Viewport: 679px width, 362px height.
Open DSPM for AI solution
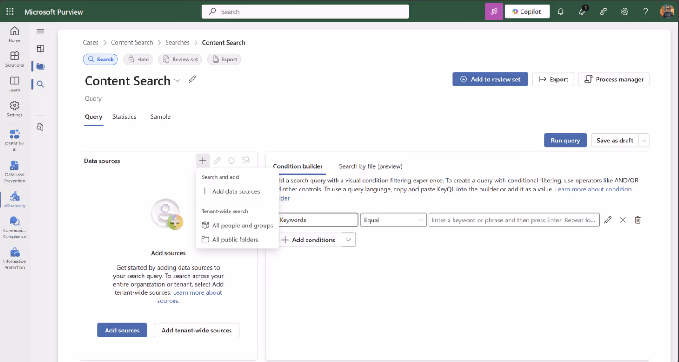coord(15,140)
